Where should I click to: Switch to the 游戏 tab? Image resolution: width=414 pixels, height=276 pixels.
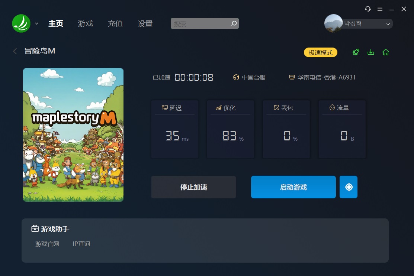tap(86, 23)
